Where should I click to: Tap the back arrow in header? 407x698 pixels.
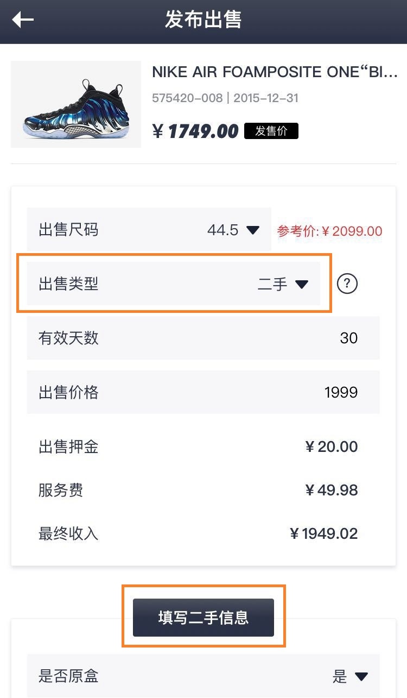click(23, 20)
